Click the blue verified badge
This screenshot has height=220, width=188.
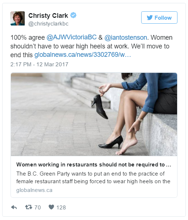pyautogui.click(x=73, y=15)
